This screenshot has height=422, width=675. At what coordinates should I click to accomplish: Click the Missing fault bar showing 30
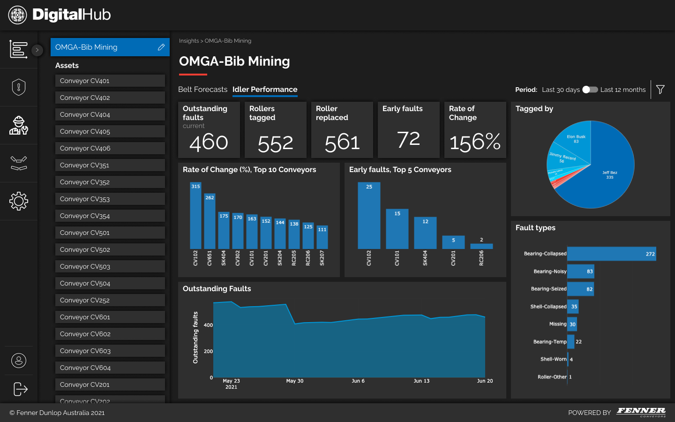pyautogui.click(x=572, y=324)
